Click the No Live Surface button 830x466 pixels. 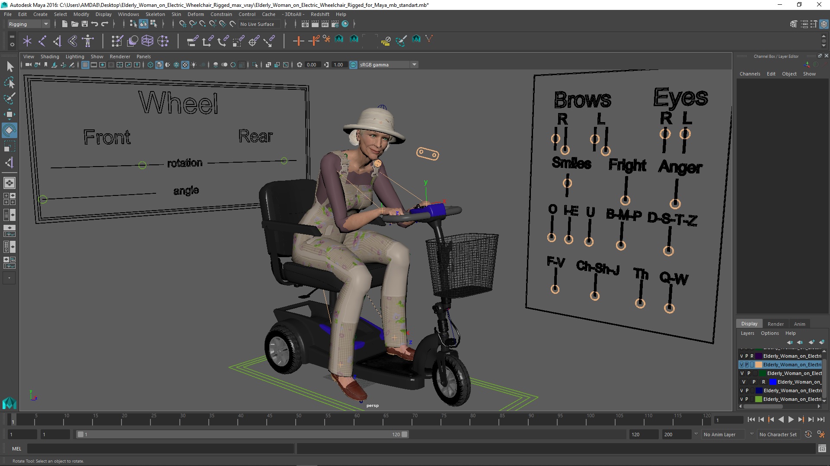point(257,24)
